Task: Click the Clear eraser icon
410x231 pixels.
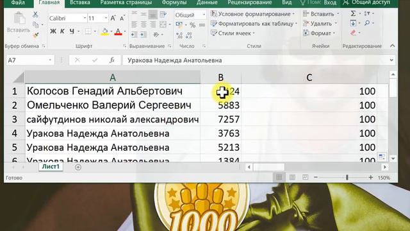Action: tap(353, 33)
